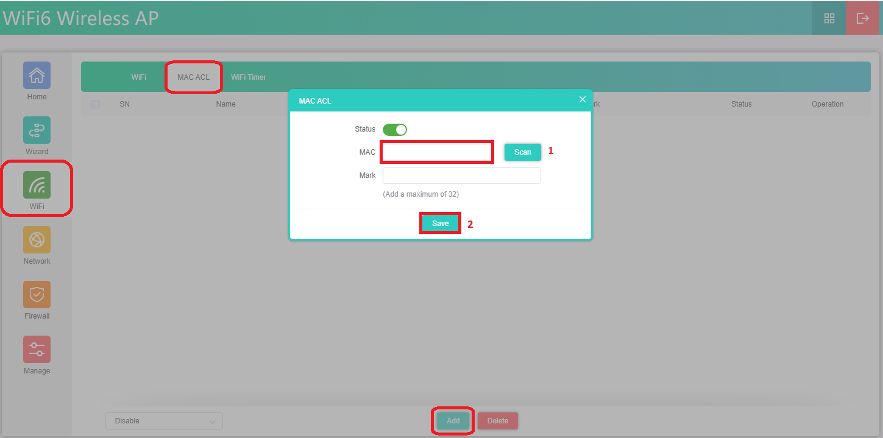883x438 pixels.
Task: Select the WiFi sidebar icon
Action: tap(37, 185)
